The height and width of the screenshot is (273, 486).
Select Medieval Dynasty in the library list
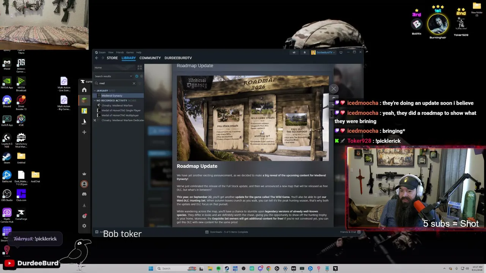coord(118,96)
